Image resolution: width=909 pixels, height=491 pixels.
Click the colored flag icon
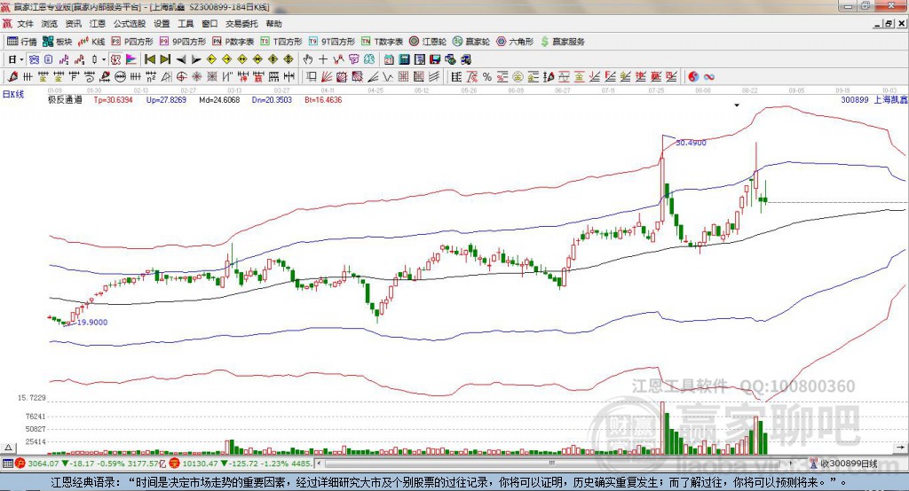tap(131, 59)
